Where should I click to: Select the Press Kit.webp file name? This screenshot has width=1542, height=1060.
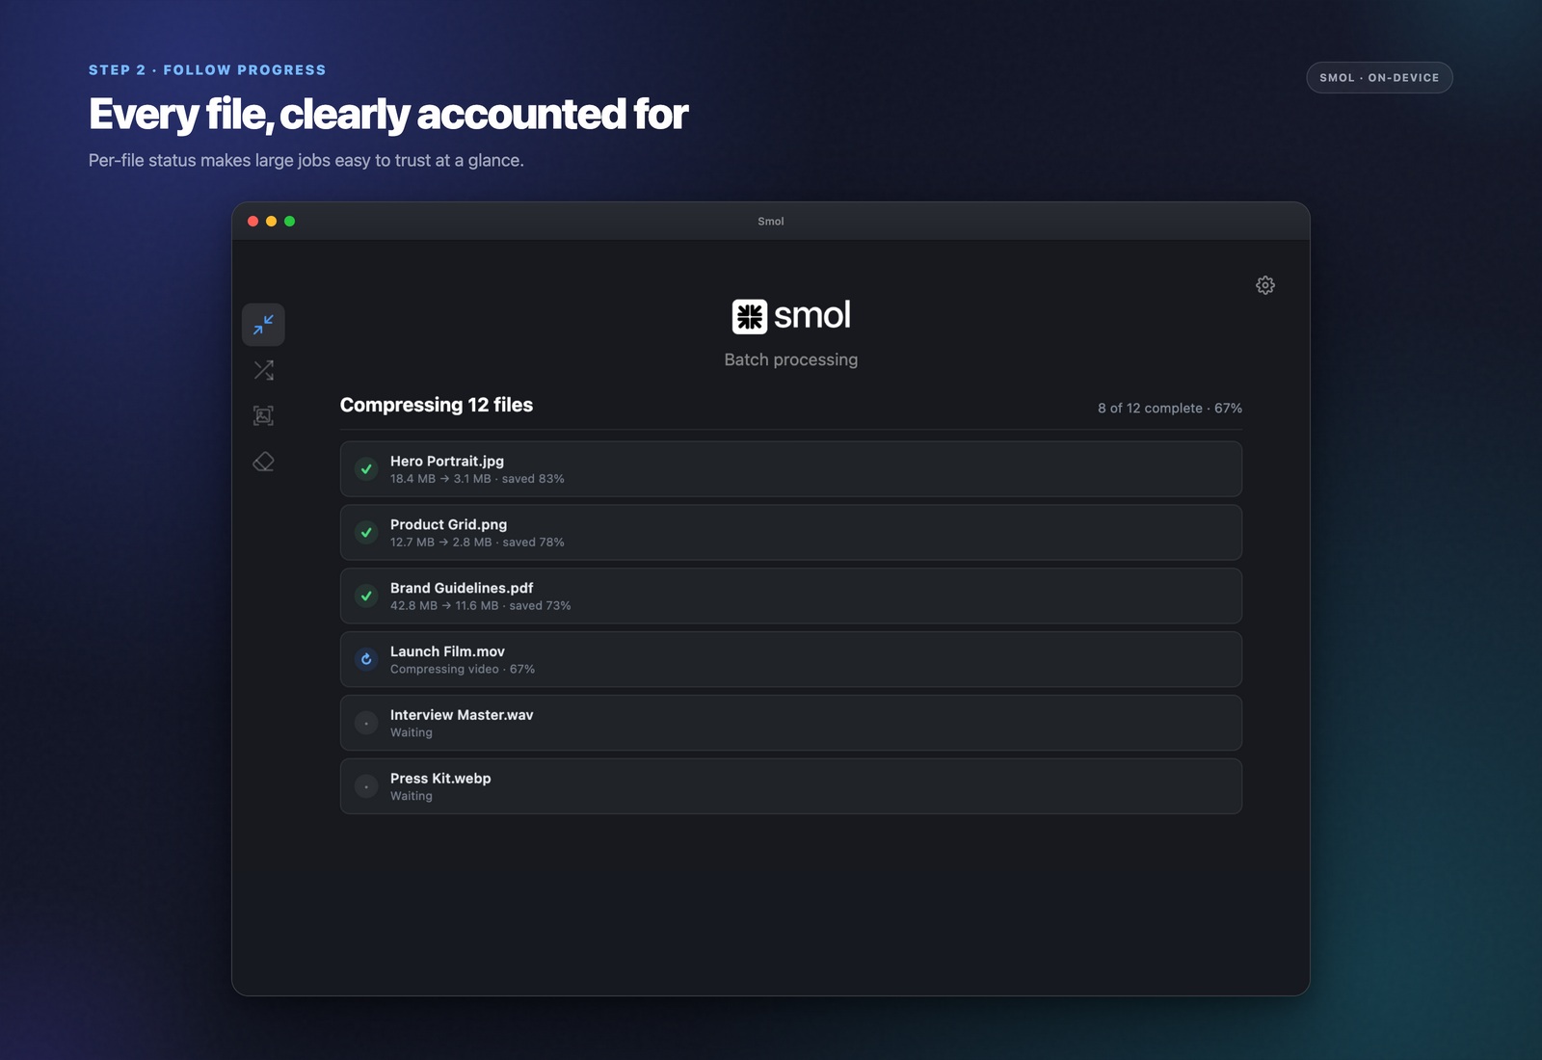tap(440, 779)
